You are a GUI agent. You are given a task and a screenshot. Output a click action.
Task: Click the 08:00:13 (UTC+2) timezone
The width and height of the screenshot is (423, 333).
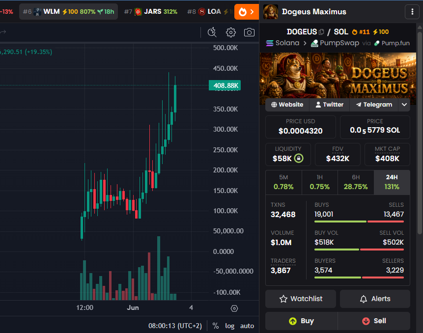click(x=175, y=326)
